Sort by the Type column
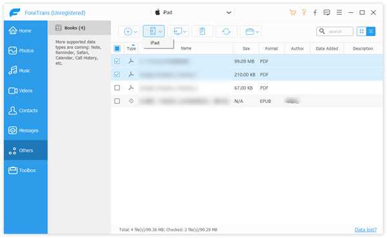 (132, 48)
